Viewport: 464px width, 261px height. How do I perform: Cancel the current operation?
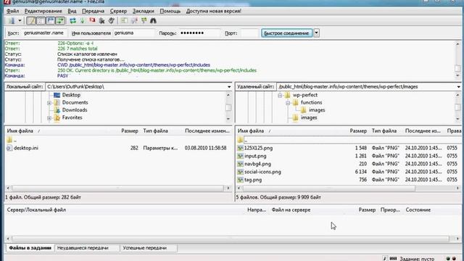pyautogui.click(x=92, y=21)
